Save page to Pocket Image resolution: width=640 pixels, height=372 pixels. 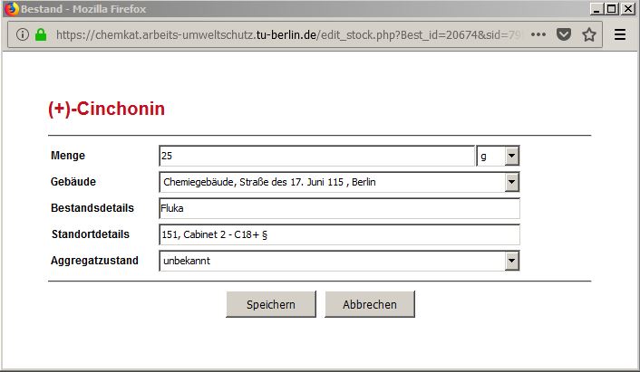click(563, 35)
